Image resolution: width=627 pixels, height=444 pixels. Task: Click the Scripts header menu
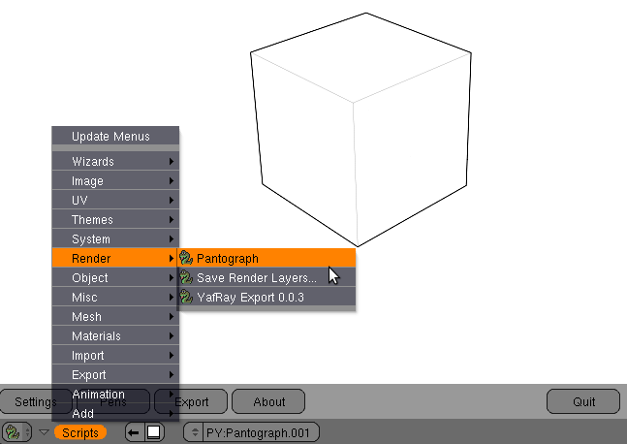(80, 432)
